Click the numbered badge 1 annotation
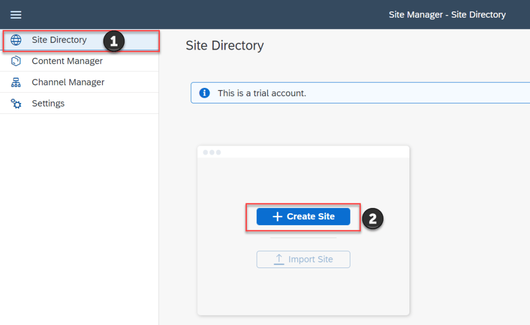This screenshot has height=325, width=530. click(x=114, y=41)
